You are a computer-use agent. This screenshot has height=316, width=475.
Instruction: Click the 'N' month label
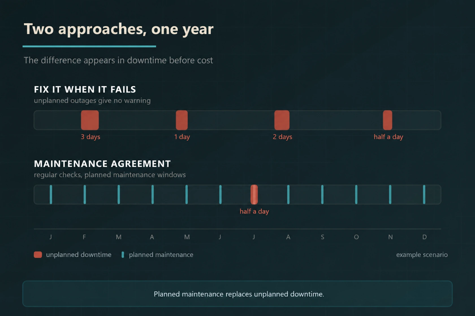point(390,237)
